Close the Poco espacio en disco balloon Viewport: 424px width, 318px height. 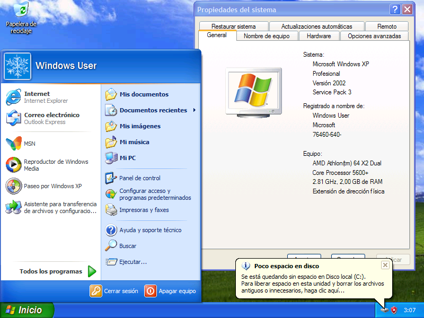(385, 265)
